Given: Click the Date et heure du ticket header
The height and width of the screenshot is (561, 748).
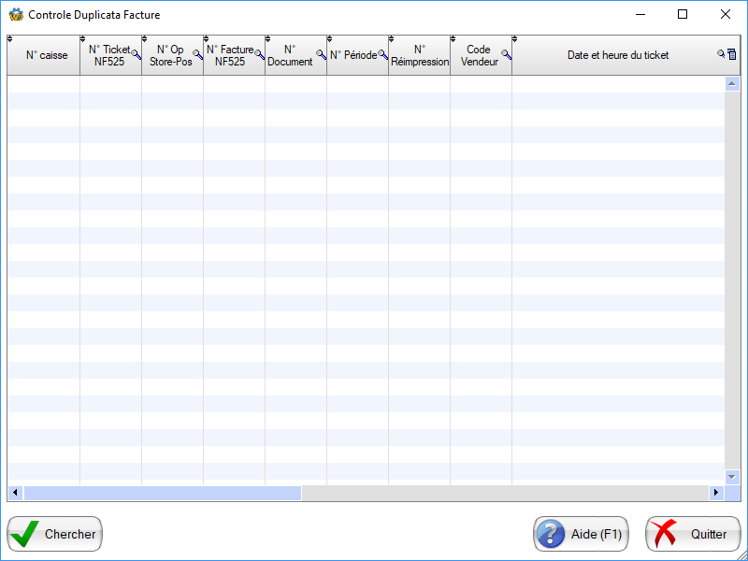Looking at the screenshot, I should (617, 55).
